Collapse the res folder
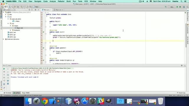Image resolution: width=189 pixels, height=106 pixels. click(8, 24)
